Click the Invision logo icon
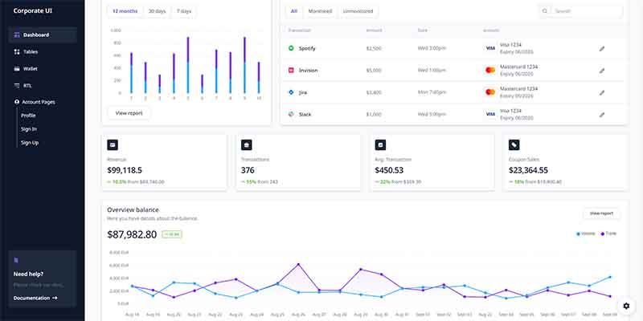 [291, 71]
